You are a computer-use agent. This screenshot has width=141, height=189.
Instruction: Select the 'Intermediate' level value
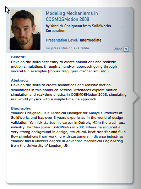91,40
